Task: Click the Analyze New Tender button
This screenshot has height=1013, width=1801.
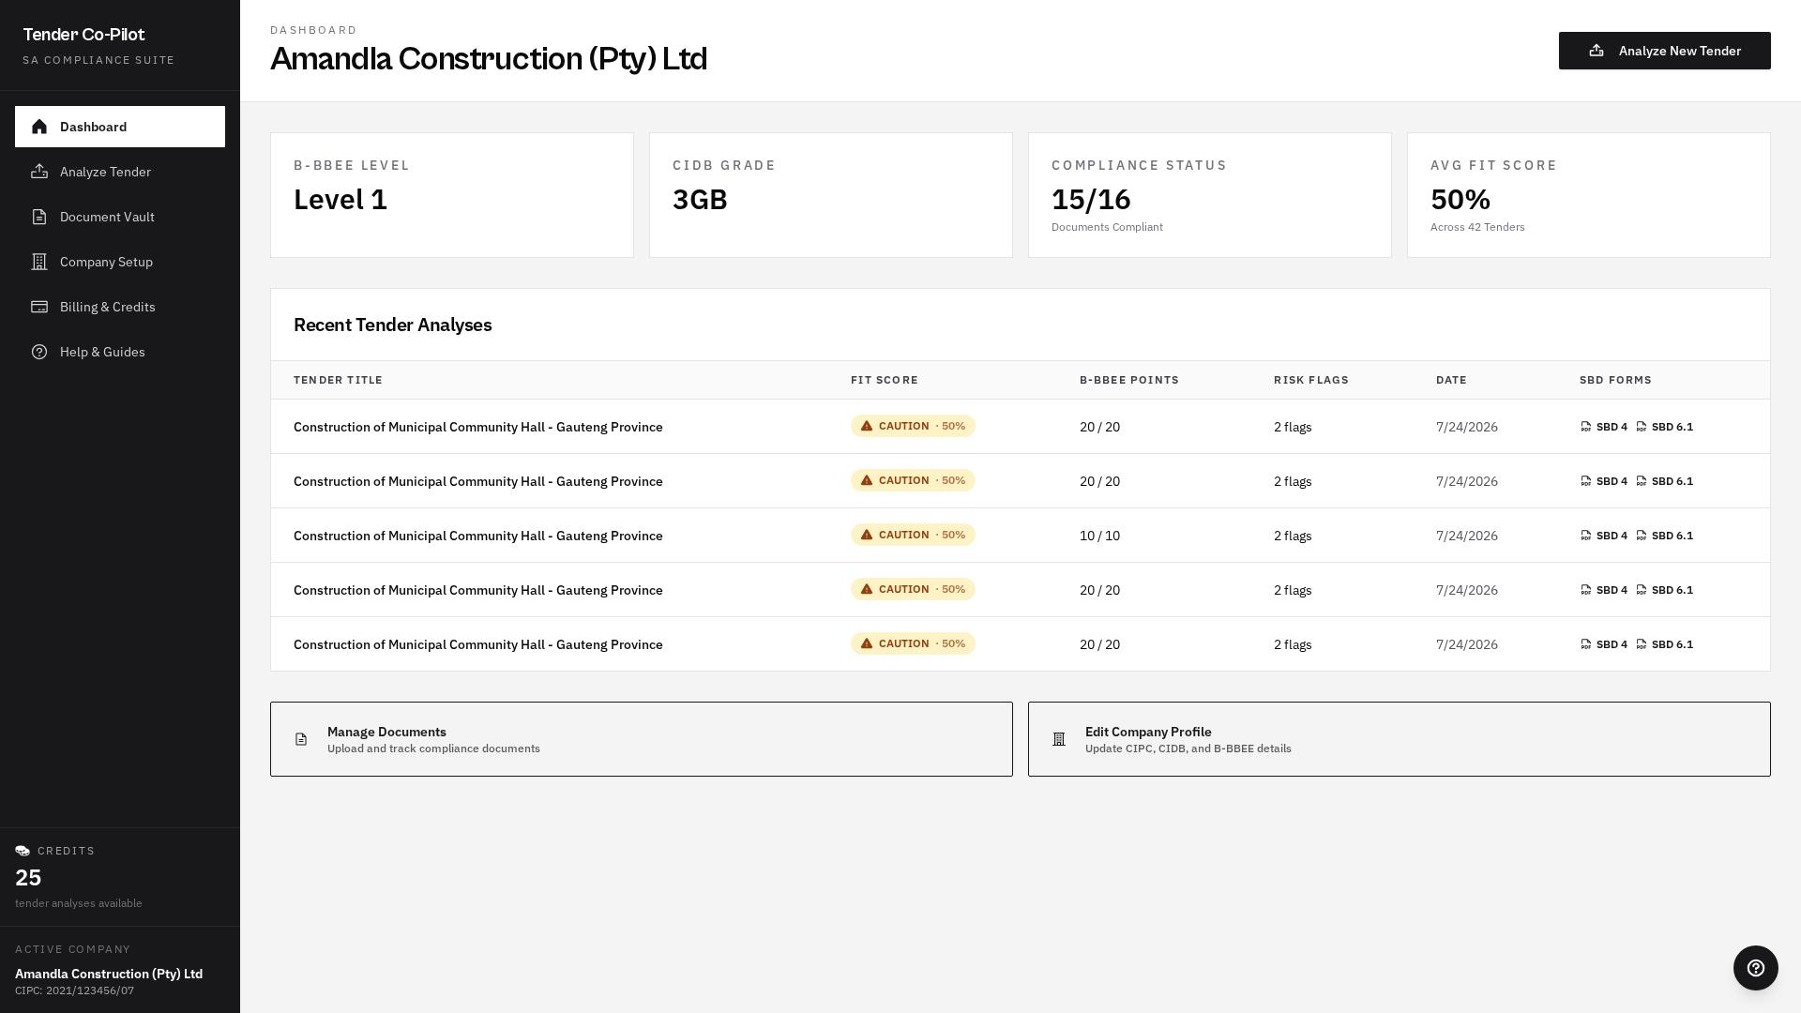Action: 1665,51
